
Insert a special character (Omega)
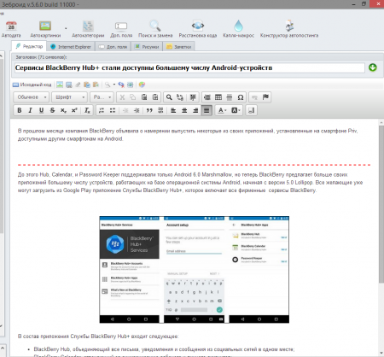click(241, 97)
